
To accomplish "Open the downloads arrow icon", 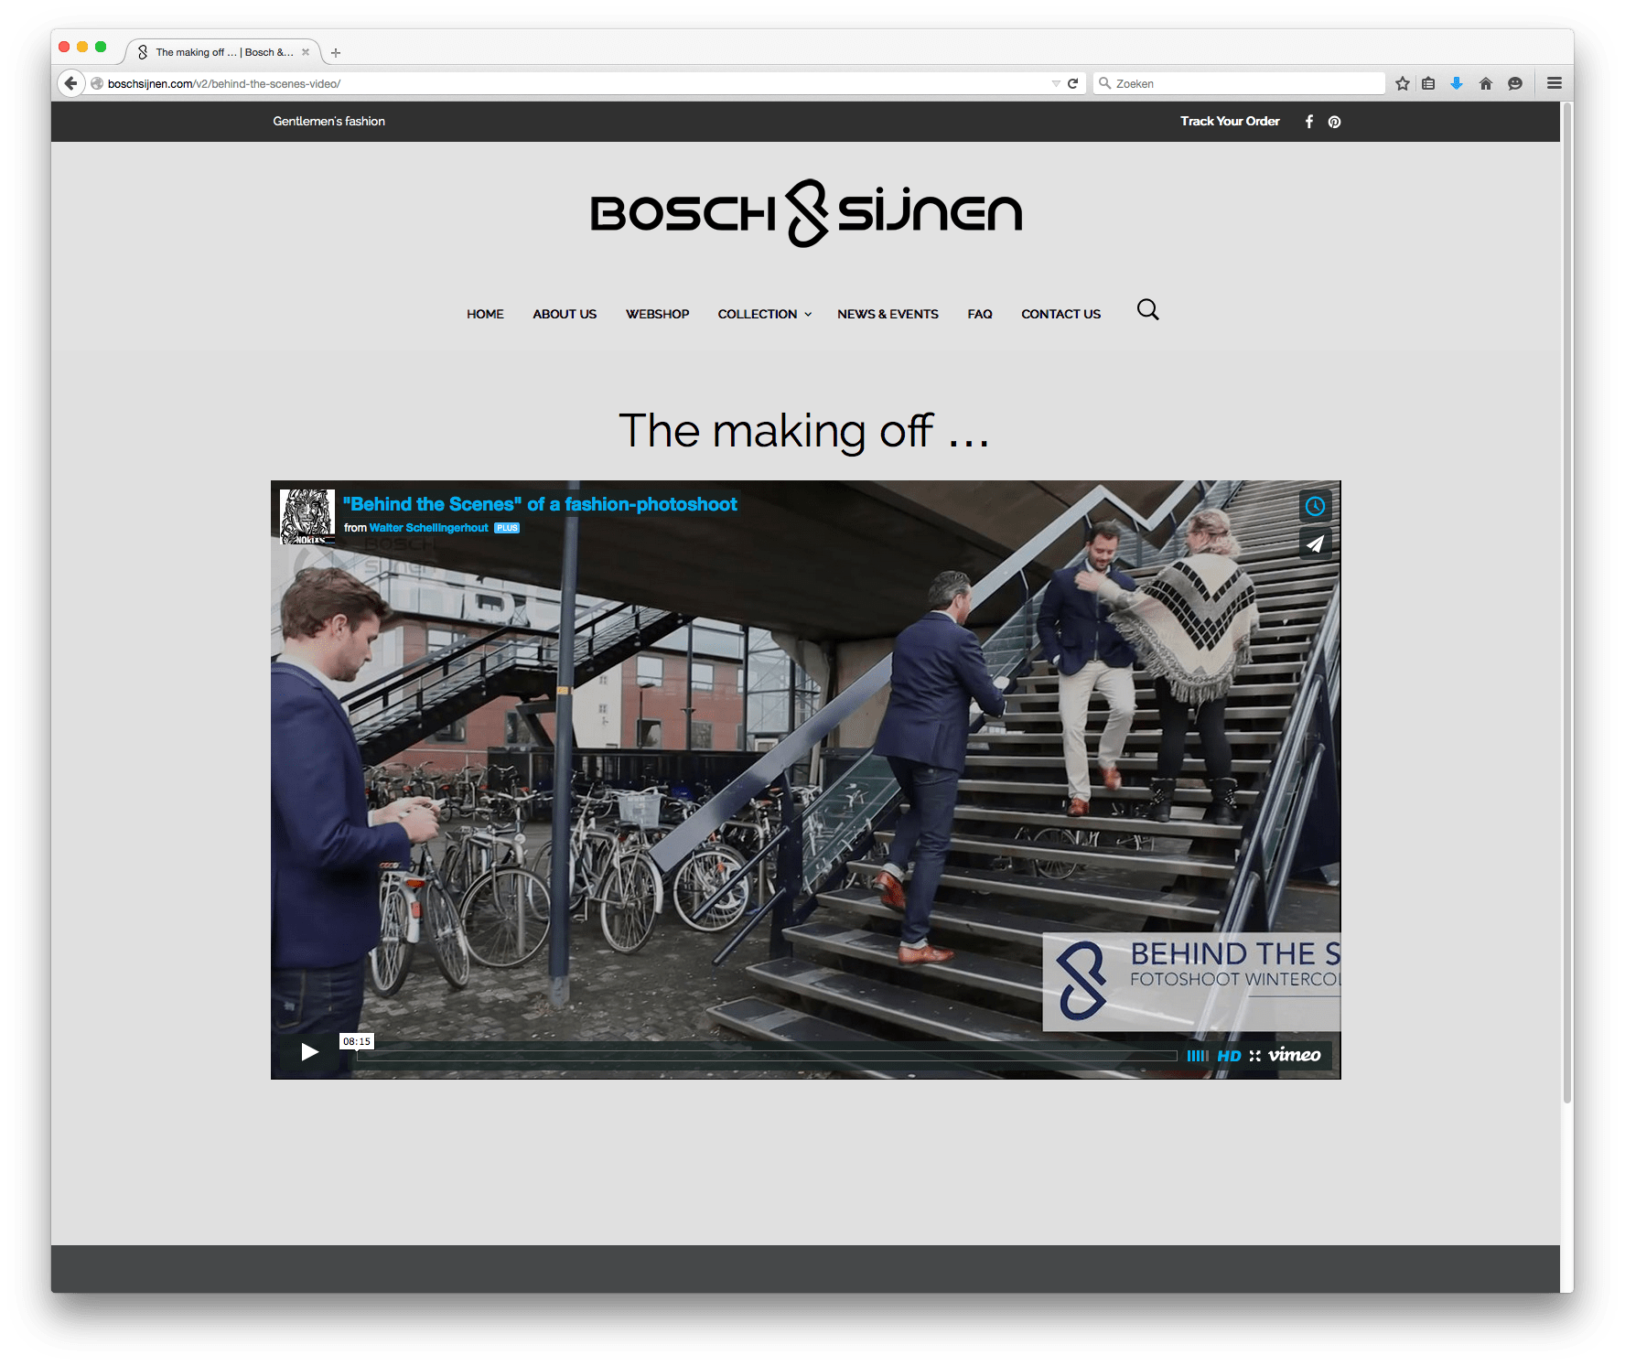I will pos(1457,83).
